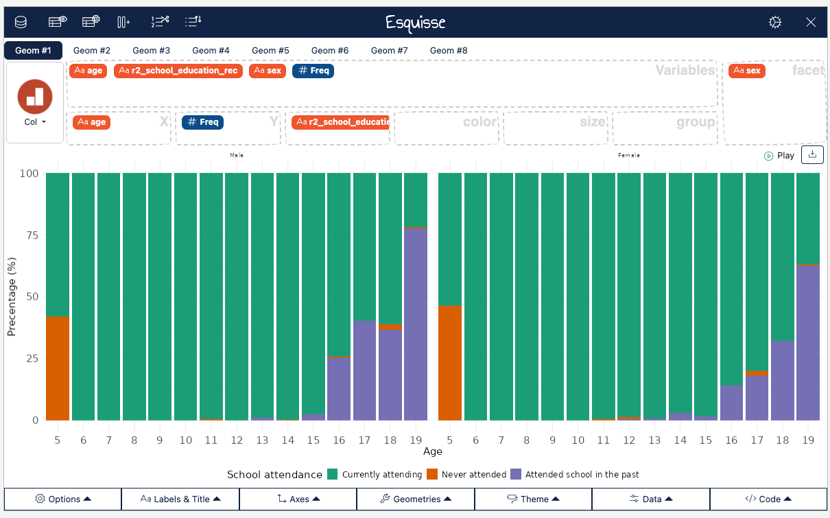
Task: Switch to the Geom #2 tab
Action: 92,50
